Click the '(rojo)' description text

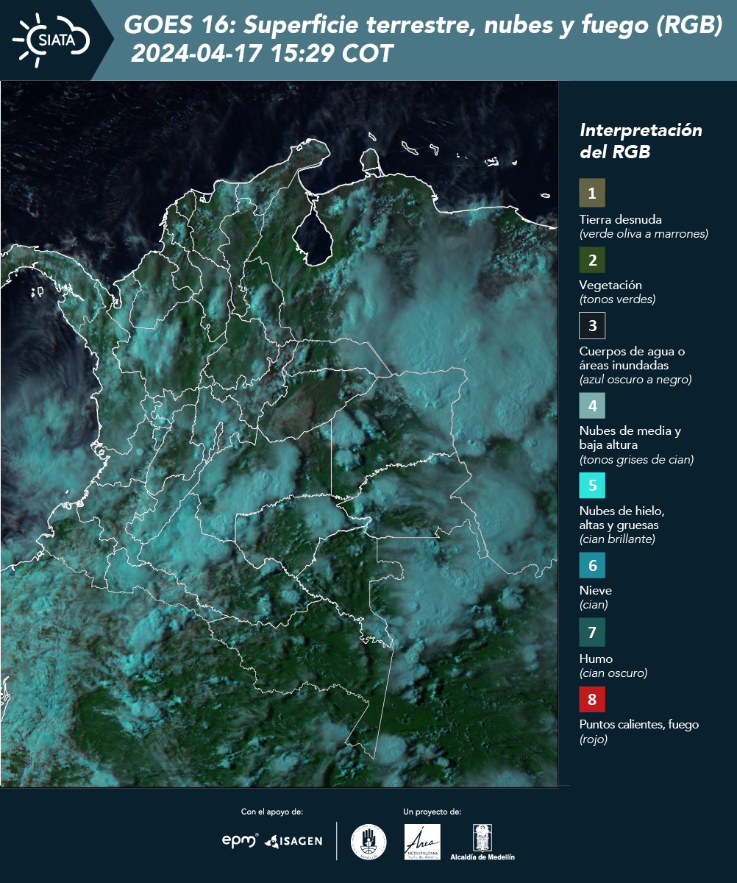[594, 740]
